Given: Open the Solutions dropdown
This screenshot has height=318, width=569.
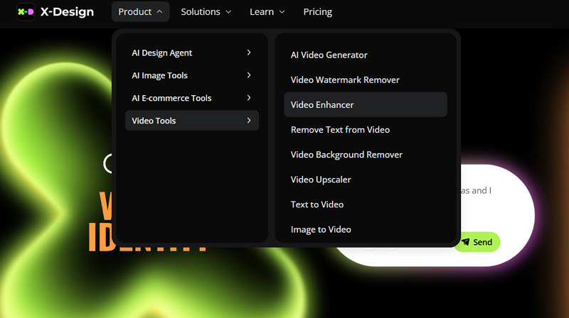Looking at the screenshot, I should click(x=206, y=11).
